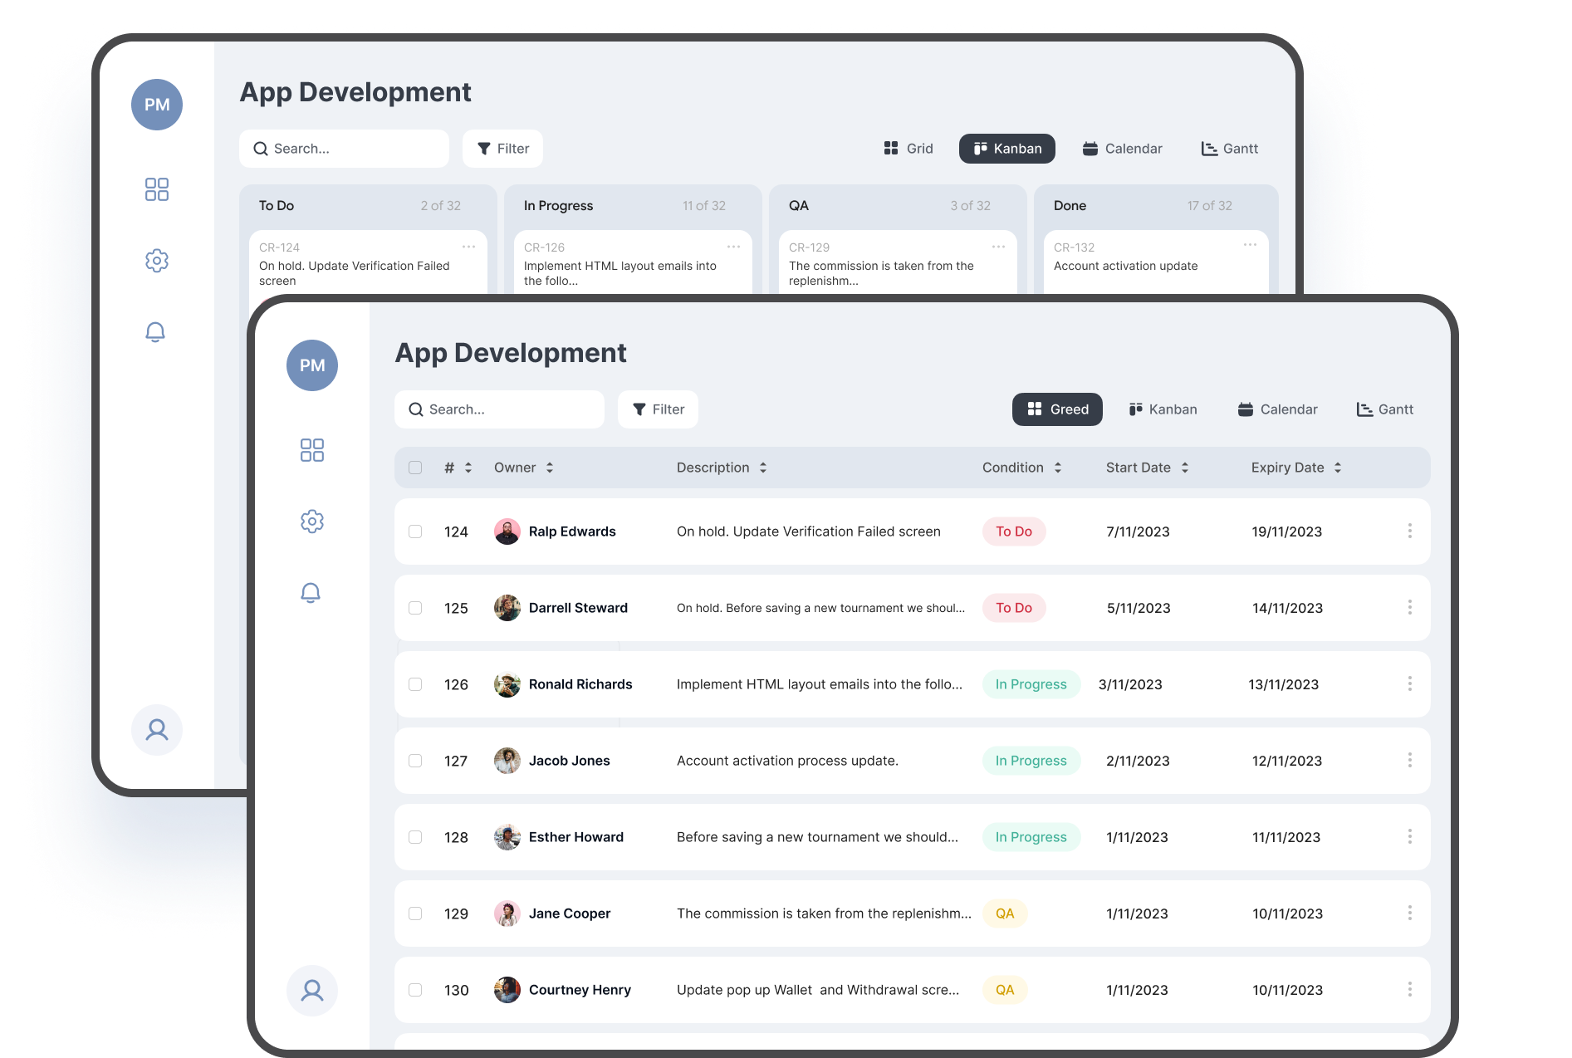The width and height of the screenshot is (1572, 1058).
Task: Open more options for row 130
Action: pyautogui.click(x=1410, y=989)
